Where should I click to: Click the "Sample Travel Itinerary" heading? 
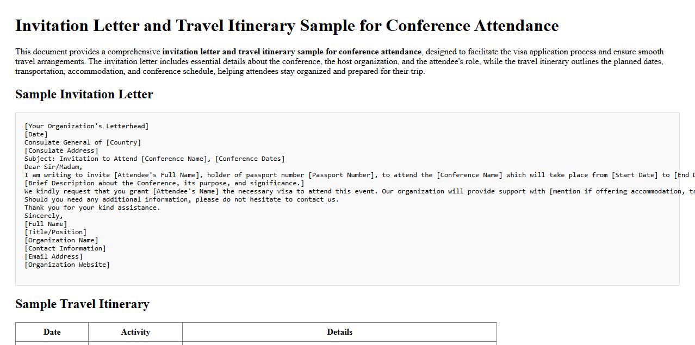[82, 304]
